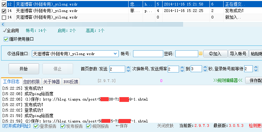Click the 发送 count input field
Screen dimensions: 262x132
117,69
